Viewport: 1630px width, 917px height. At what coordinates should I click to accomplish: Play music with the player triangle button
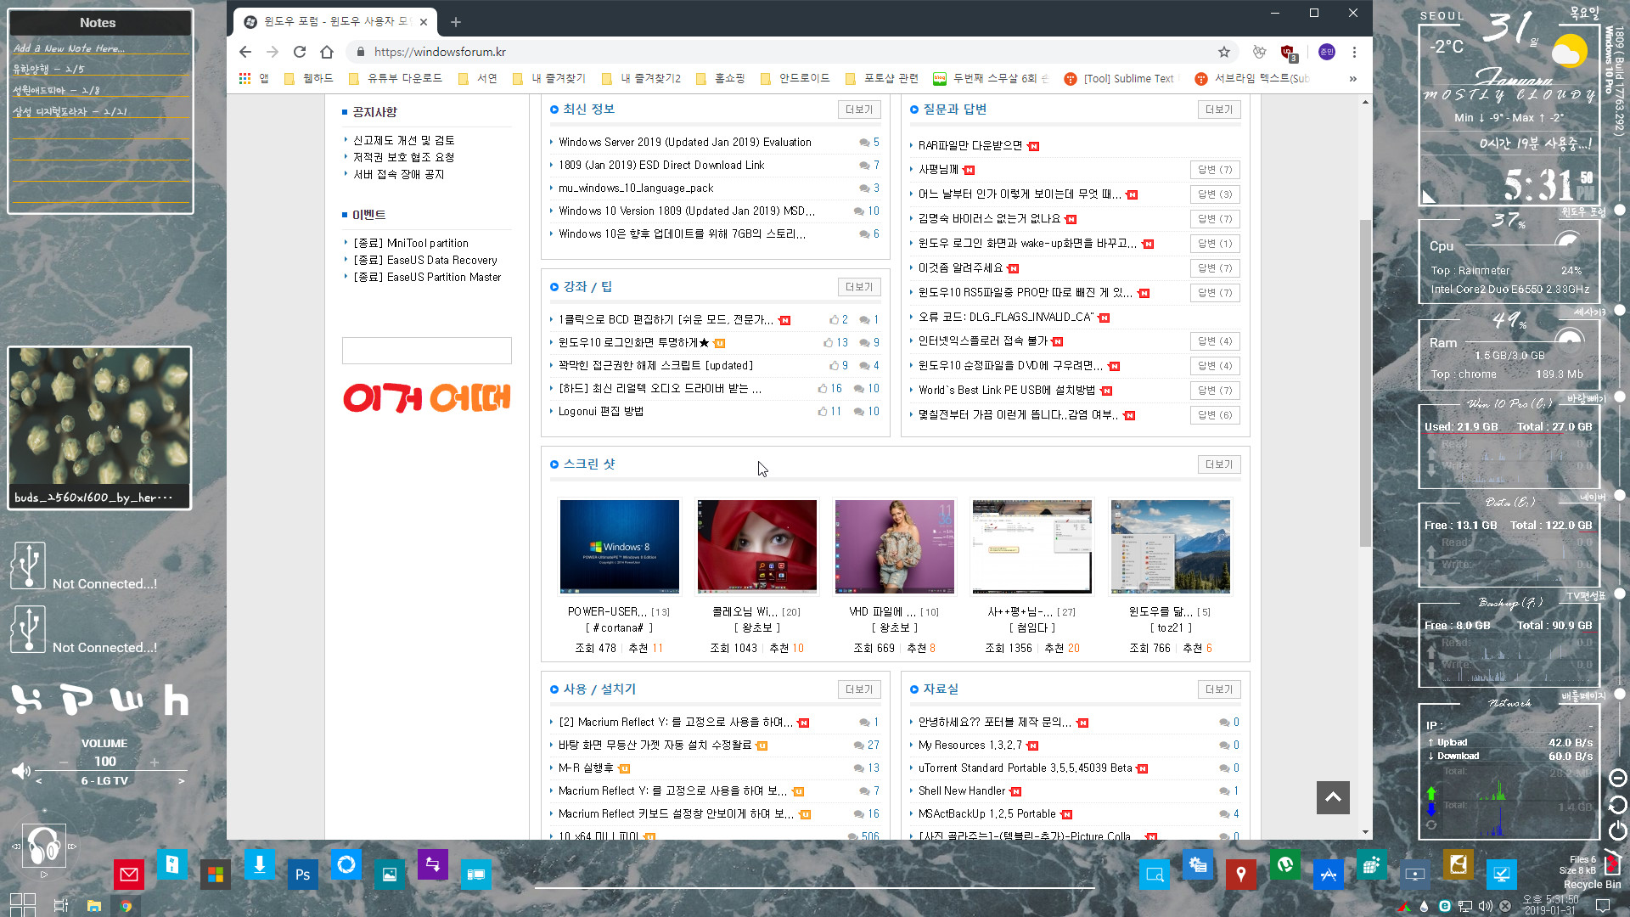(44, 874)
